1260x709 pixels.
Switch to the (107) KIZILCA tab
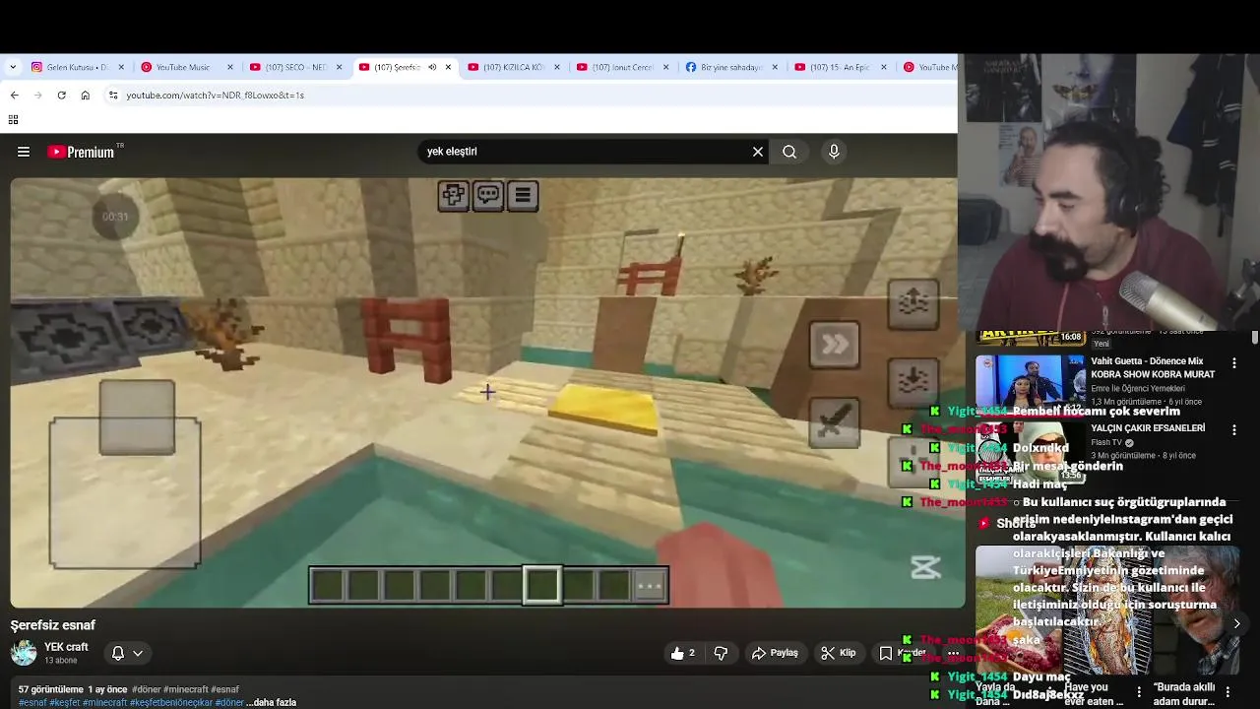click(514, 67)
